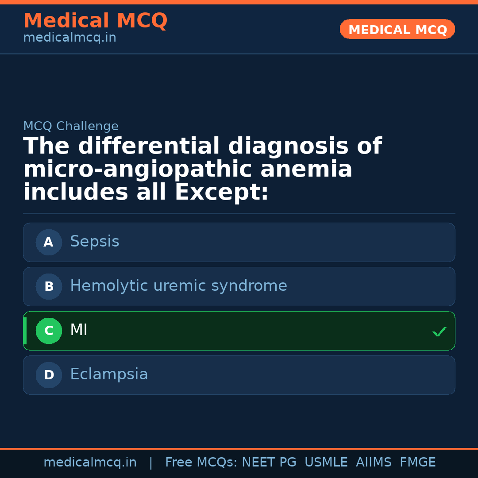Click the Medical MCQ header title

point(95,21)
